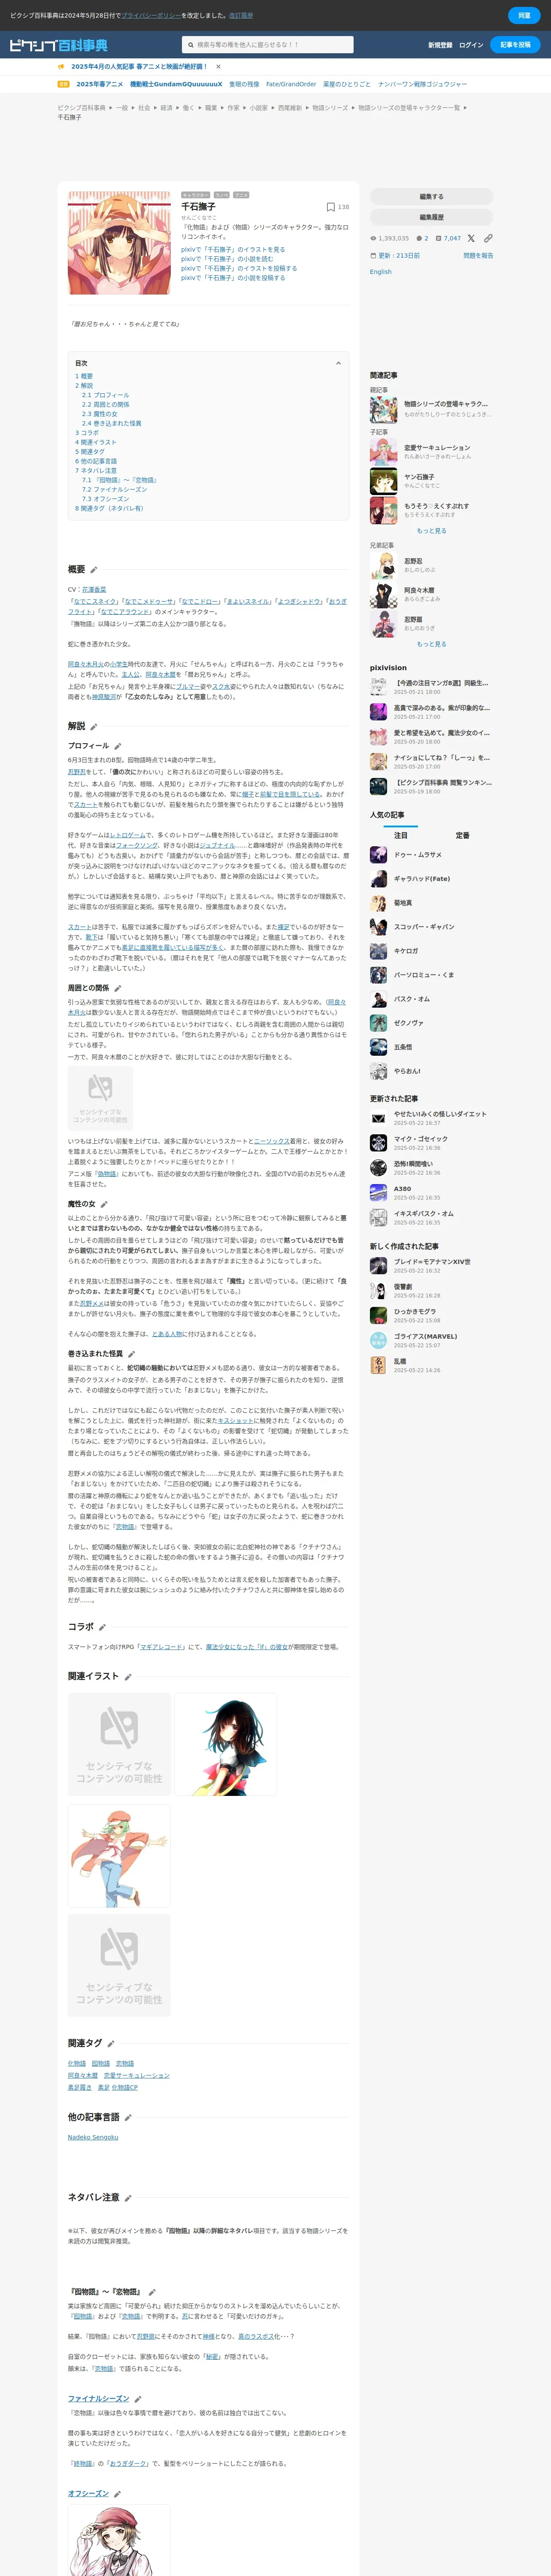Edit the コラボ section via pencil icon

tap(102, 1627)
